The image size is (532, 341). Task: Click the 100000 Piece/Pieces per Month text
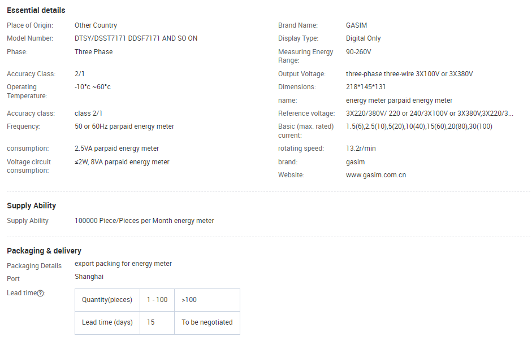144,221
